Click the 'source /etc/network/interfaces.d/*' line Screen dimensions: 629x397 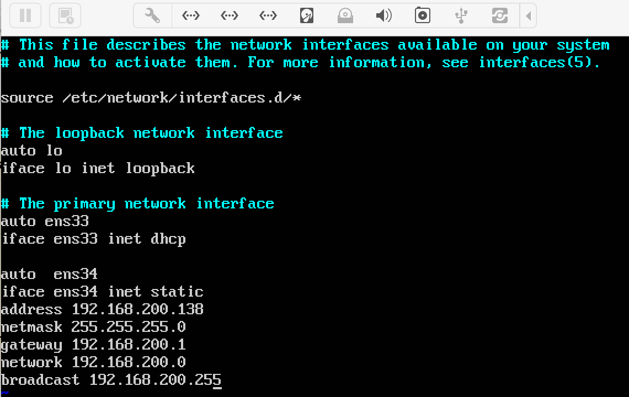pyautogui.click(x=151, y=97)
